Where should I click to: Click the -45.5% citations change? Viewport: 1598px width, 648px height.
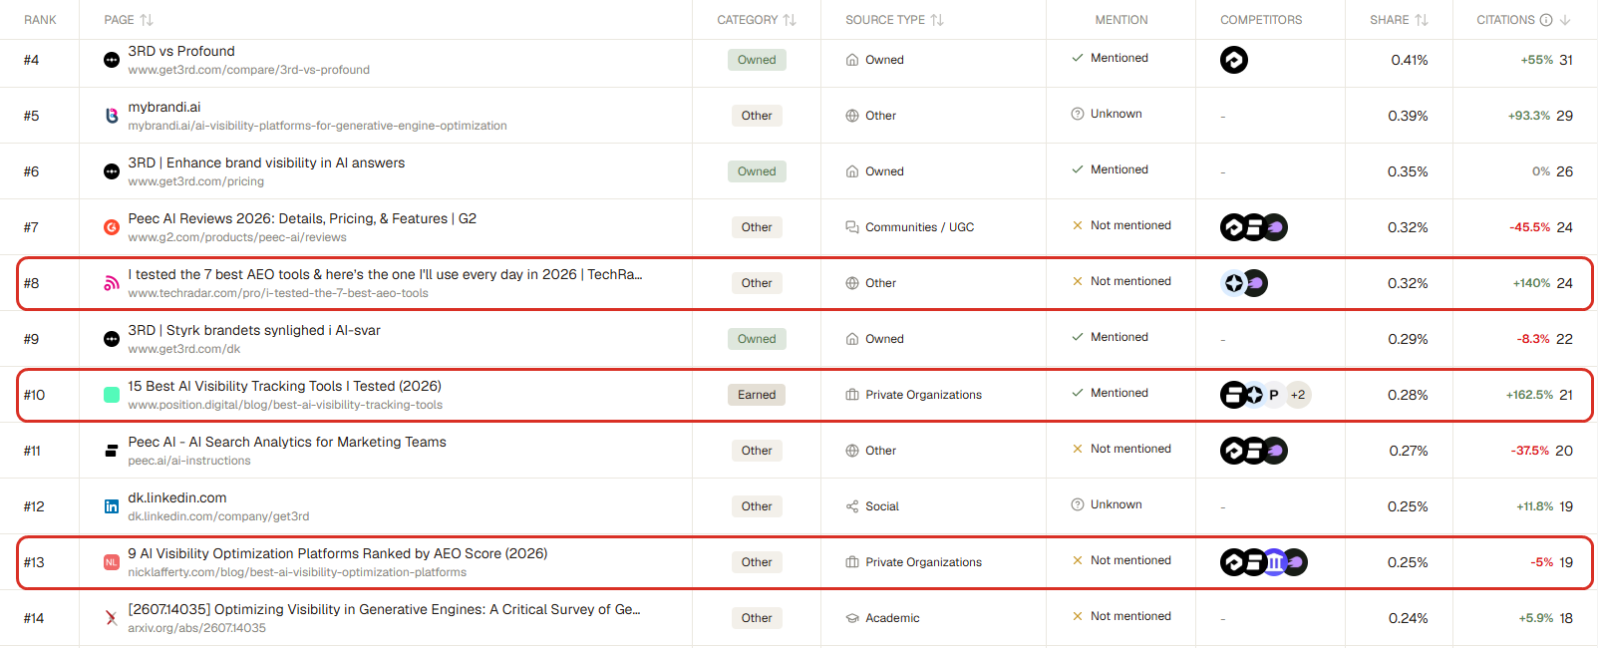click(x=1530, y=227)
